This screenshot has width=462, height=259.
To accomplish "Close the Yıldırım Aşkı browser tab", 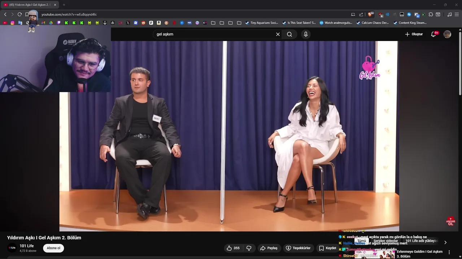I will click(x=55, y=5).
